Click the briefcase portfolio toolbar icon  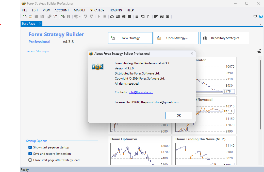coord(168,16)
